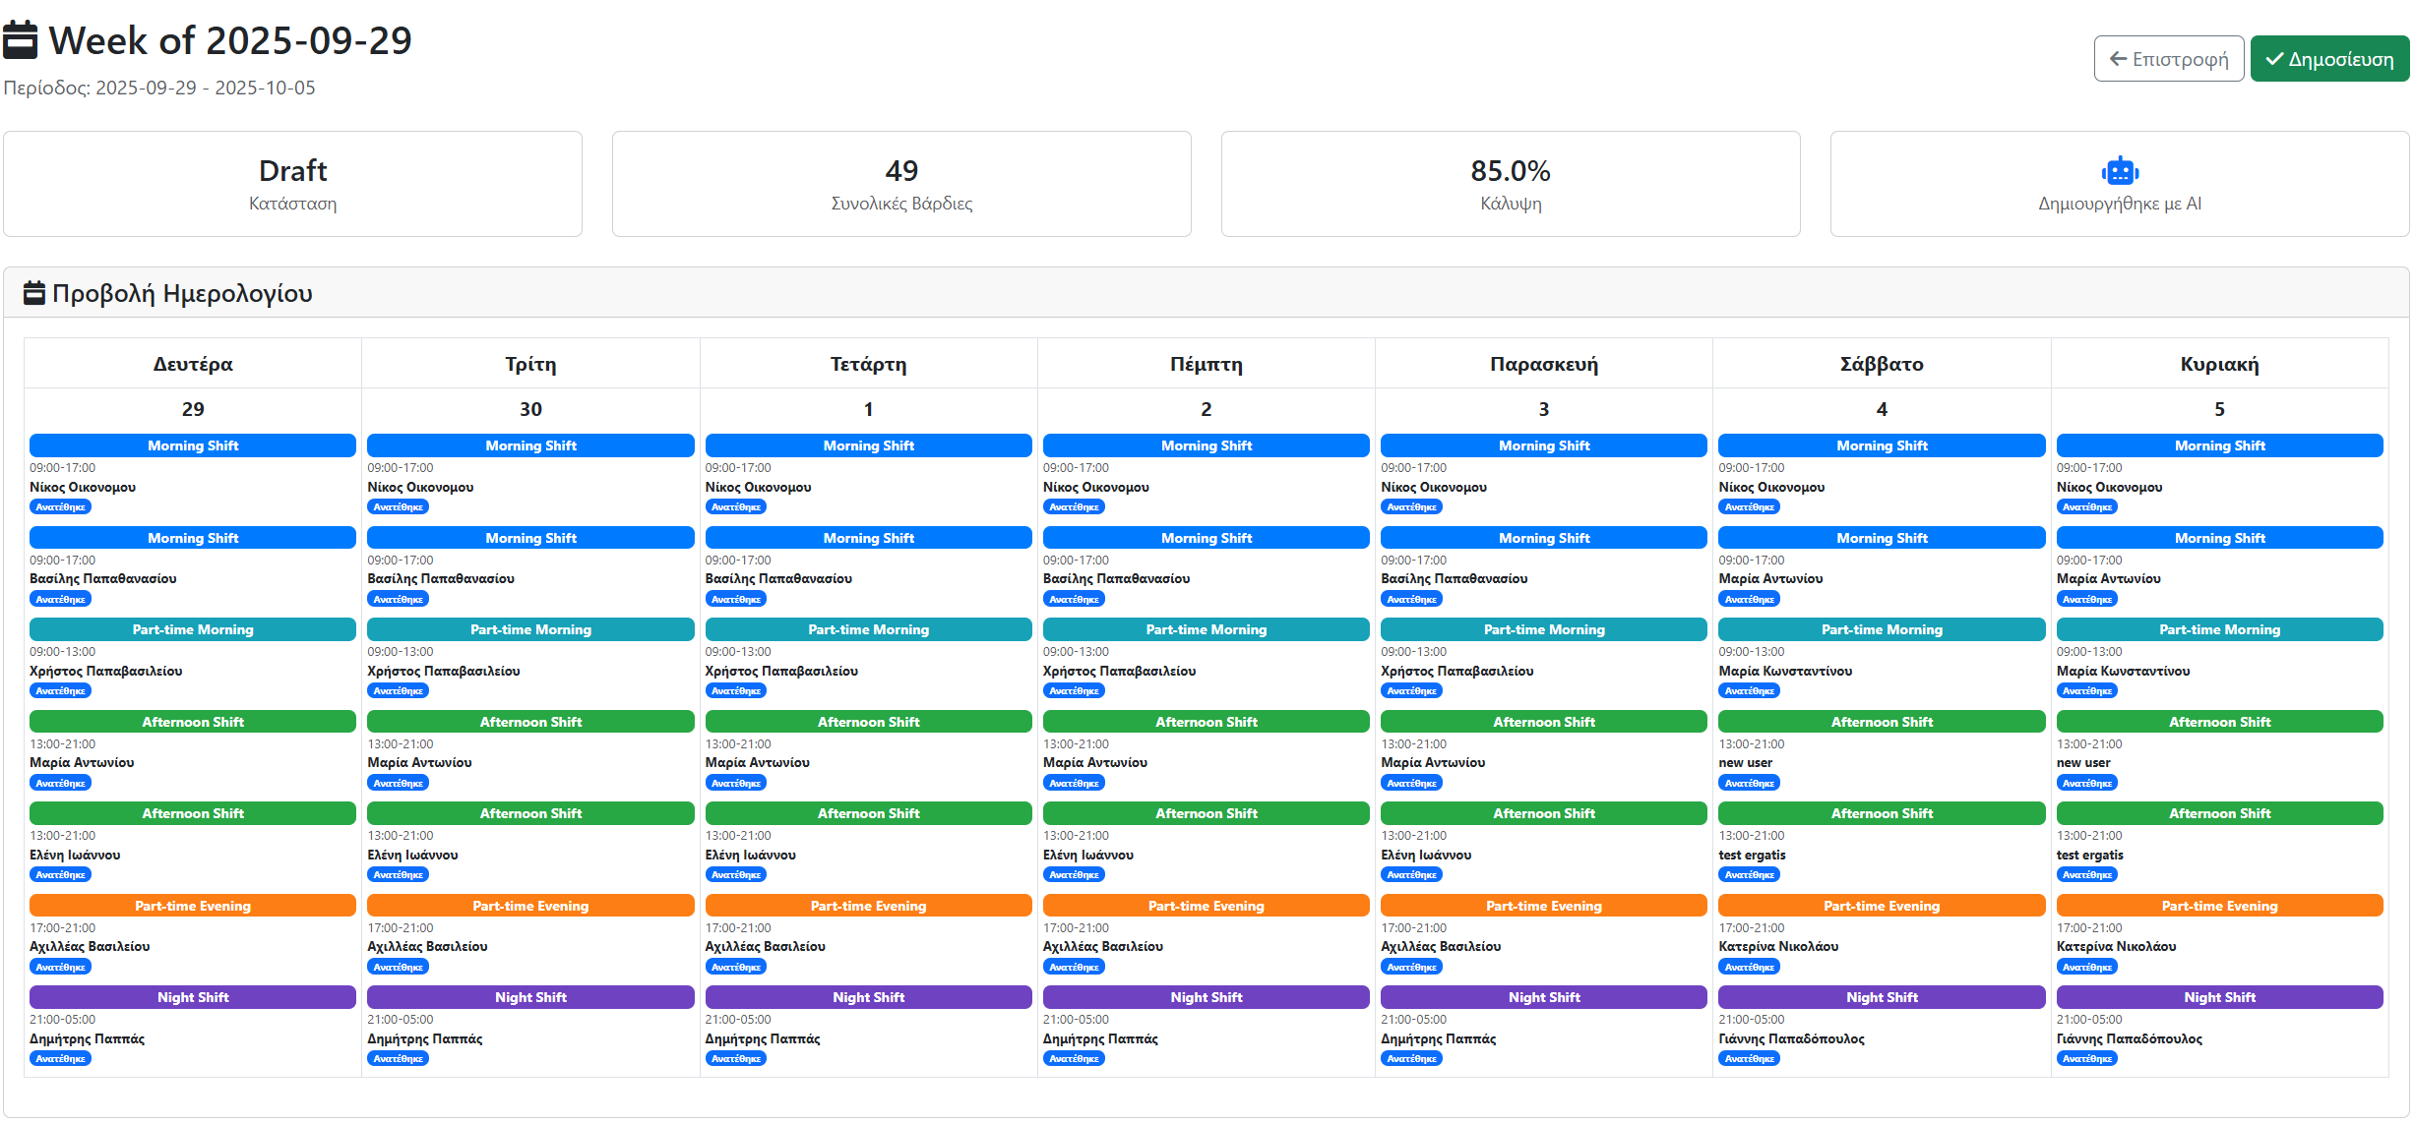Click Sunday's test ergatis Afternoon Shift bar
Viewport: 2415px width, 1124px height.
2218,813
